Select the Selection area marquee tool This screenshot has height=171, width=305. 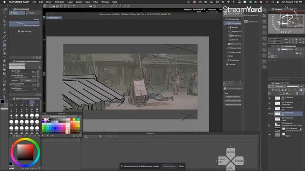click(x=4, y=29)
